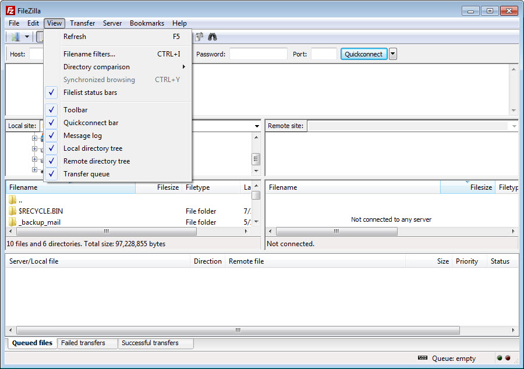This screenshot has height=369, width=524.
Task: Click message log scroll down arrow
Action: tap(514, 110)
